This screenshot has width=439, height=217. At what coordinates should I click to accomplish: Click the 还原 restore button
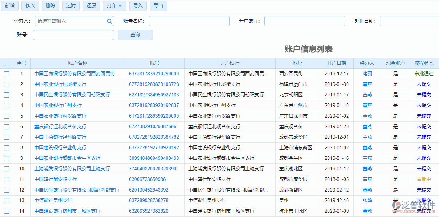(x=91, y=6)
